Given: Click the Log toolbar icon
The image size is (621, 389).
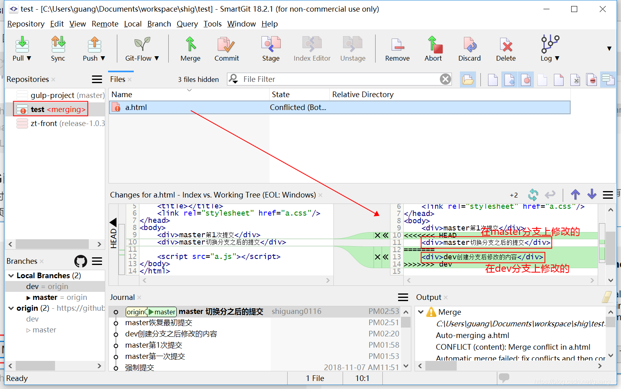Looking at the screenshot, I should (x=550, y=44).
